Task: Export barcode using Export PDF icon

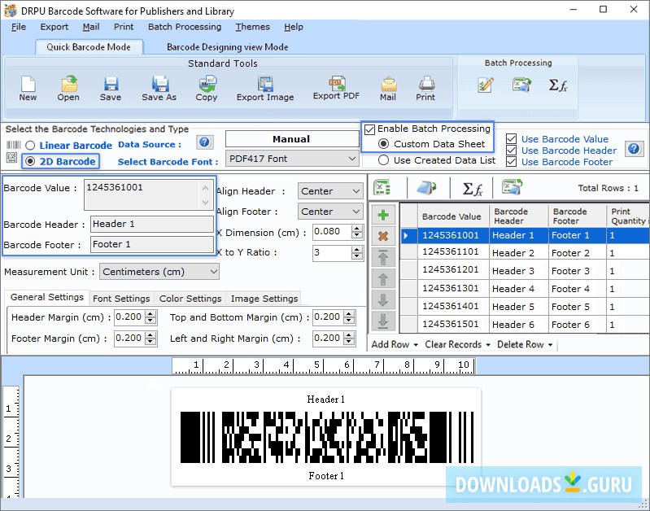Action: coord(336,84)
